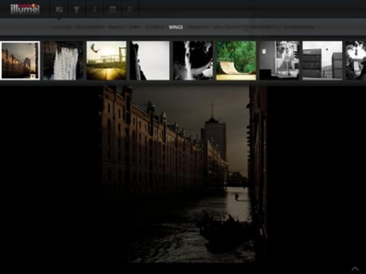This screenshot has width=366, height=274.
Task: Open the waterfall thumbnail
Action: (x=63, y=60)
